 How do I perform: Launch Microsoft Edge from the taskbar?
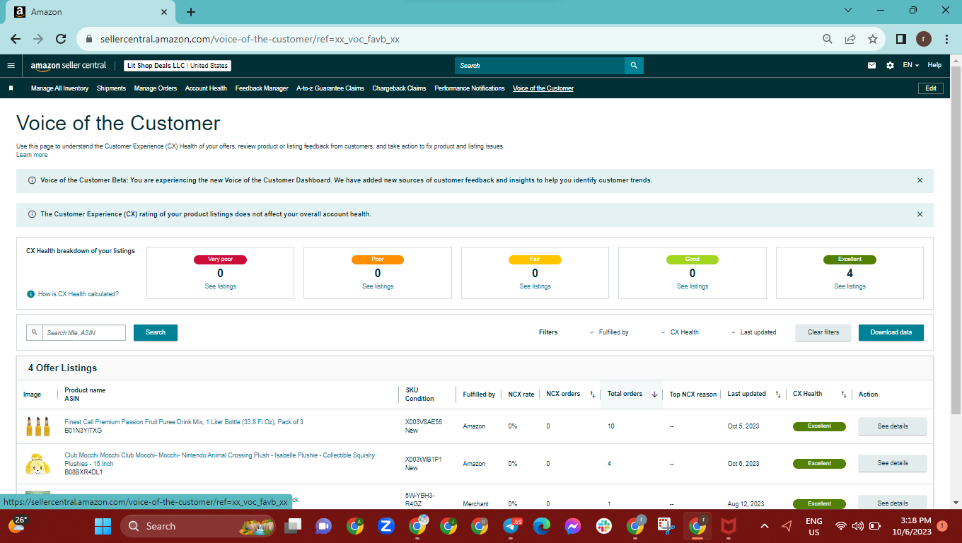[x=542, y=526]
